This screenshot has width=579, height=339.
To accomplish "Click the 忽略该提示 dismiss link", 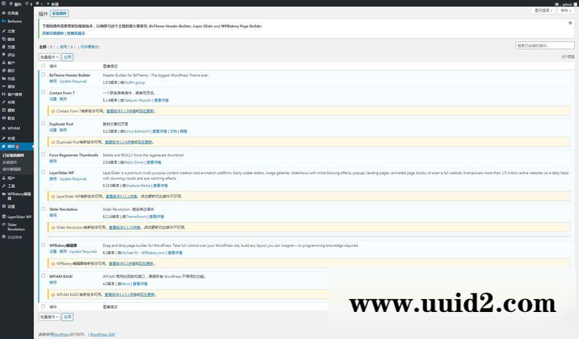I will [76, 33].
